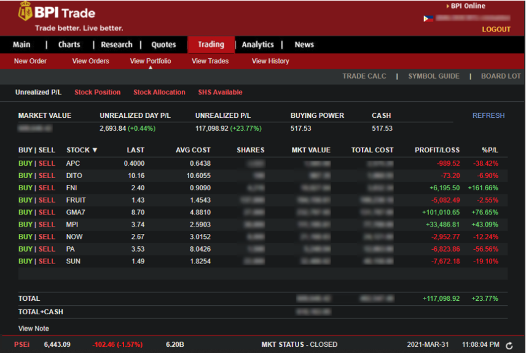This screenshot has width=526, height=353.
Task: Open the Charts menu
Action: click(x=69, y=45)
